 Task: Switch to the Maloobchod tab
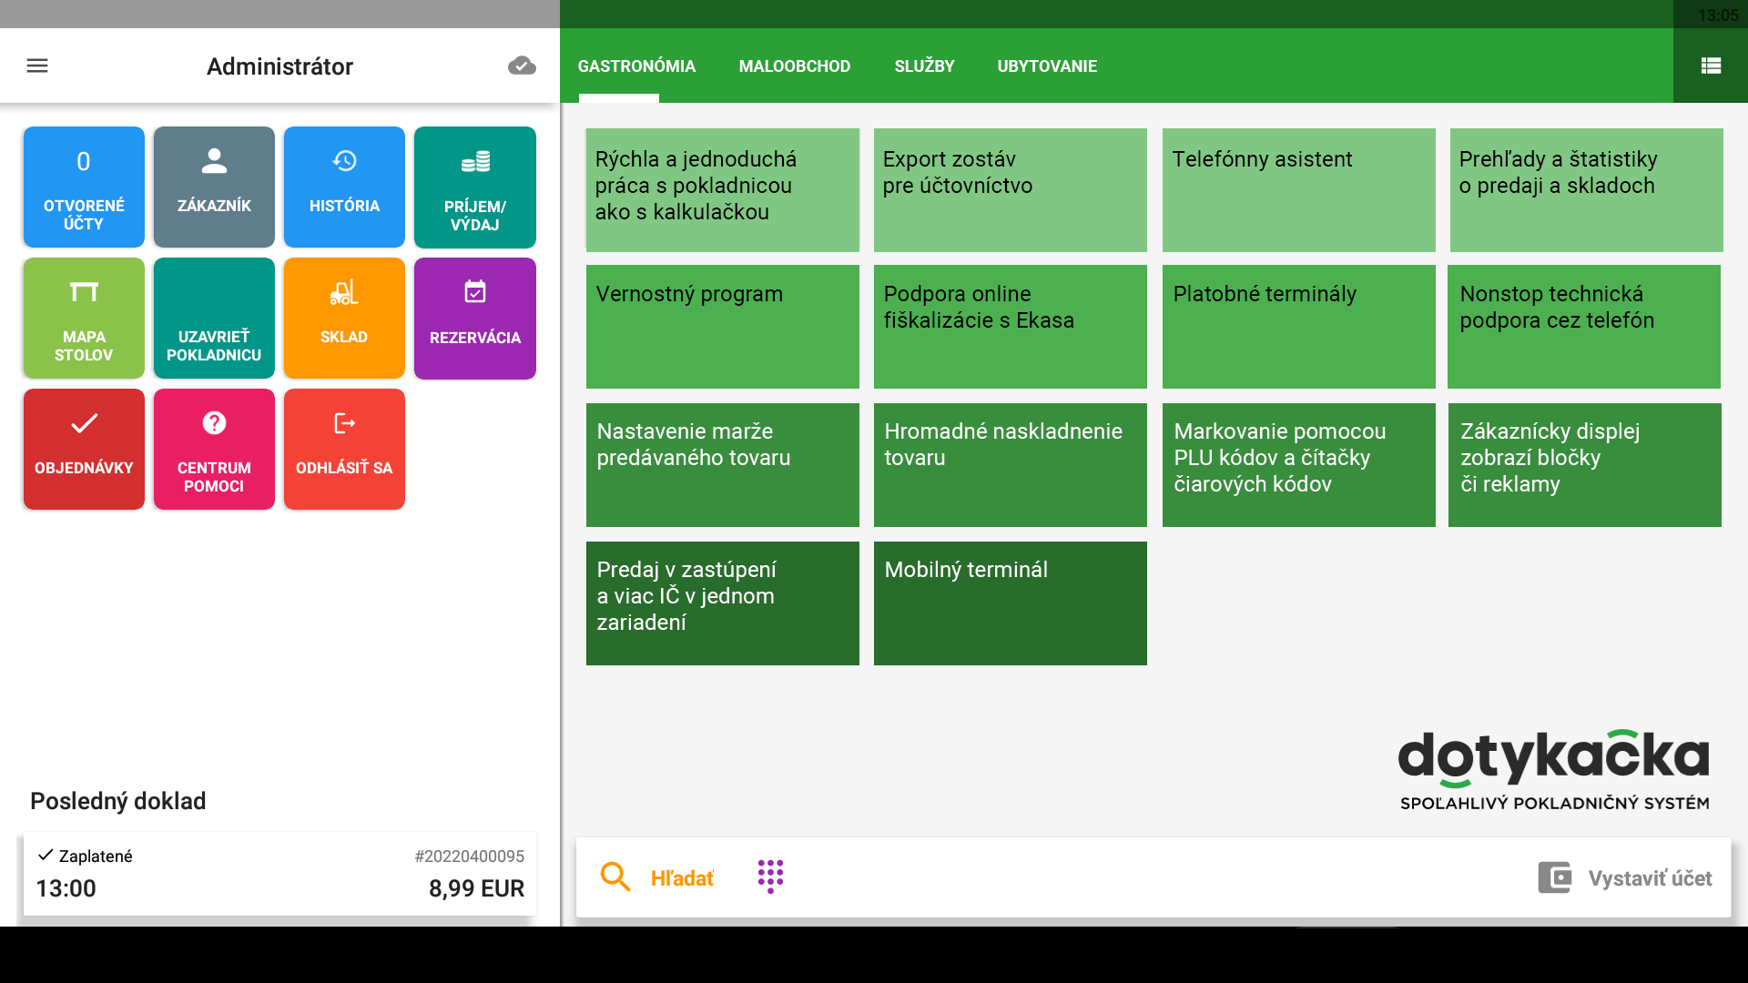(x=795, y=66)
